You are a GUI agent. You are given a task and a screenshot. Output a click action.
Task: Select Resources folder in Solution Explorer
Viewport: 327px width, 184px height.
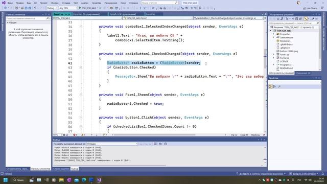tap(285, 41)
